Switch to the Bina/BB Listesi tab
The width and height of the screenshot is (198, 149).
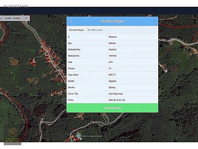[95, 30]
